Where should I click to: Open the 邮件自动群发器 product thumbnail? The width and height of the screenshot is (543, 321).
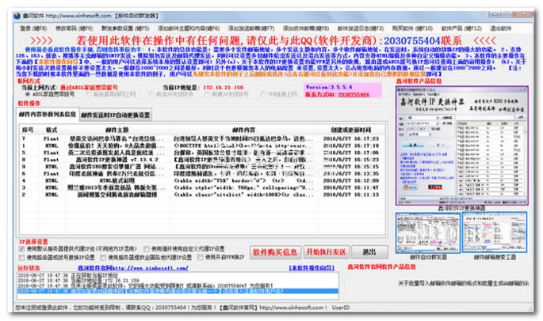428,232
